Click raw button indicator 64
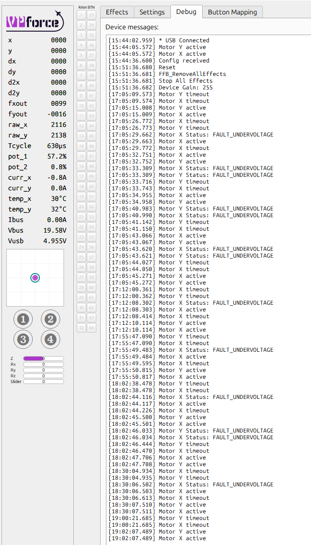The image size is (311, 545). click(91, 328)
